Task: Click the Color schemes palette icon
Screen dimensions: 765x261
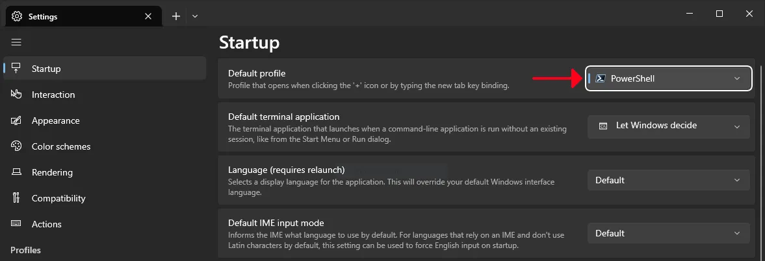Action: [x=16, y=146]
